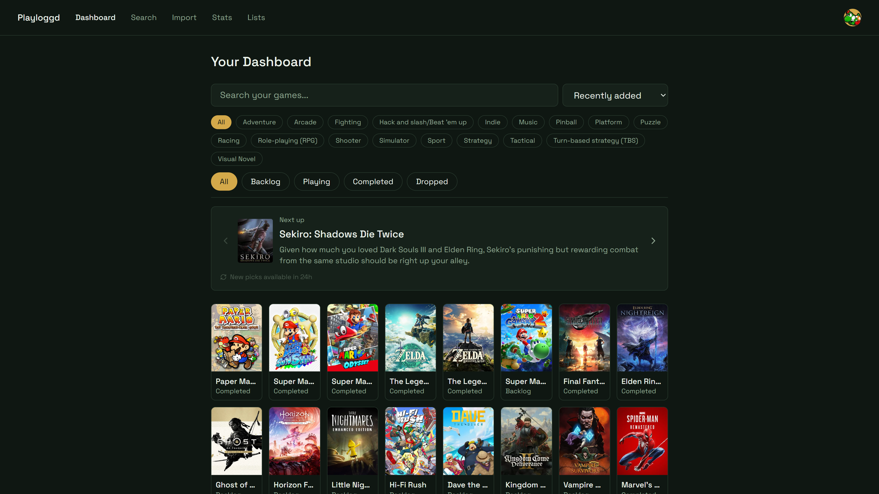Open the Horizon Forbidden West card
Screen dimensions: 879x494
point(294,450)
